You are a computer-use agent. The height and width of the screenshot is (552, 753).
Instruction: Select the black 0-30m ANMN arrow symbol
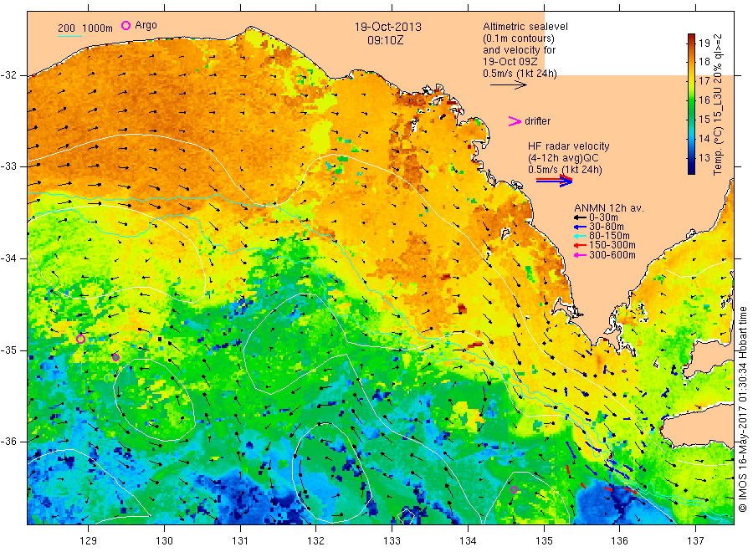[x=580, y=217]
